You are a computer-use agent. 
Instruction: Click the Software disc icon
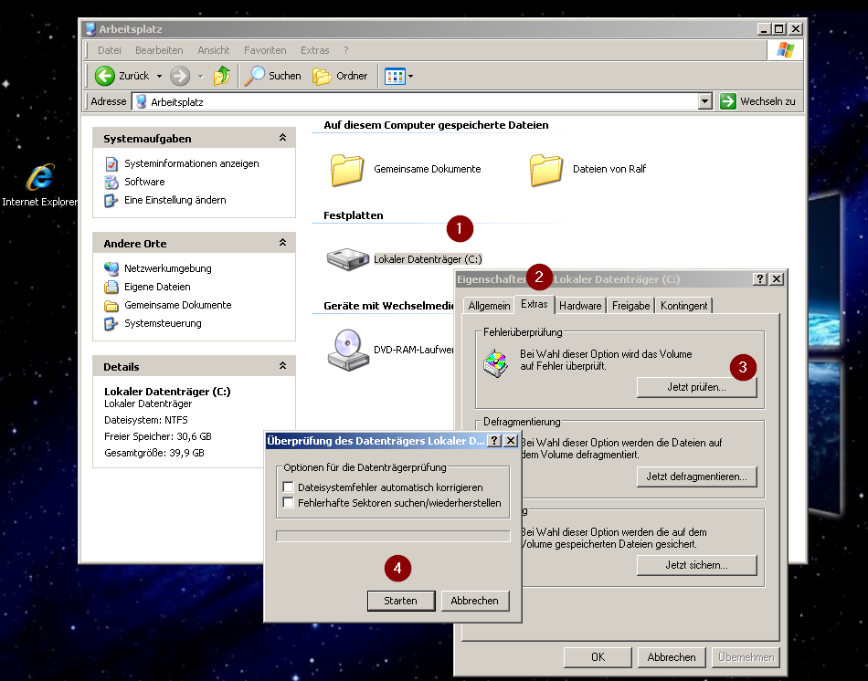point(111,182)
